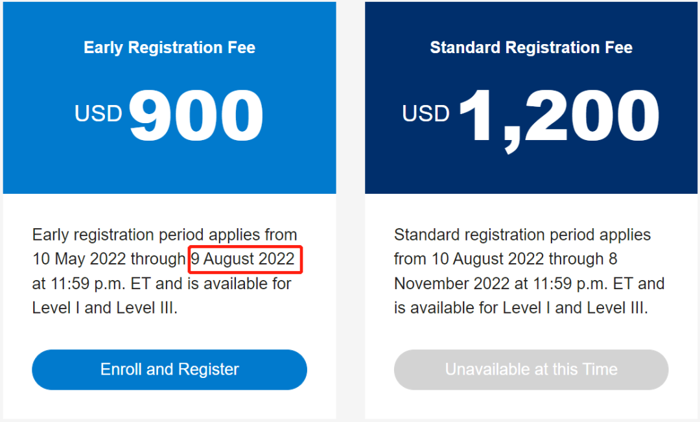
Task: Click the light blue early fee banner background
Action: pos(169,170)
